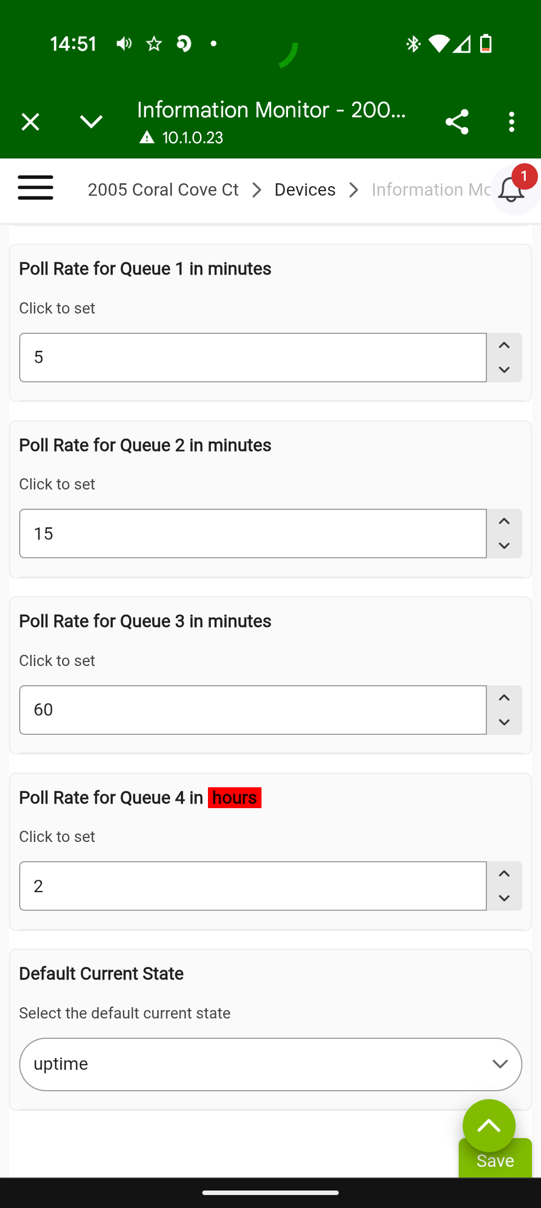Open the hamburger navigation menu

click(36, 188)
